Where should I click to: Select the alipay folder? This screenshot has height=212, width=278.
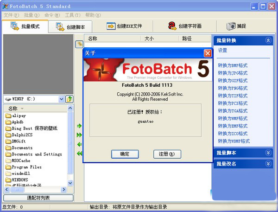click(x=16, y=116)
